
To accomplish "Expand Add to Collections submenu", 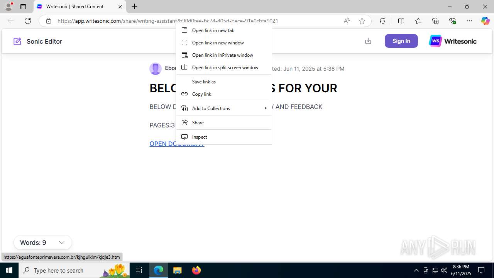I will [224, 108].
